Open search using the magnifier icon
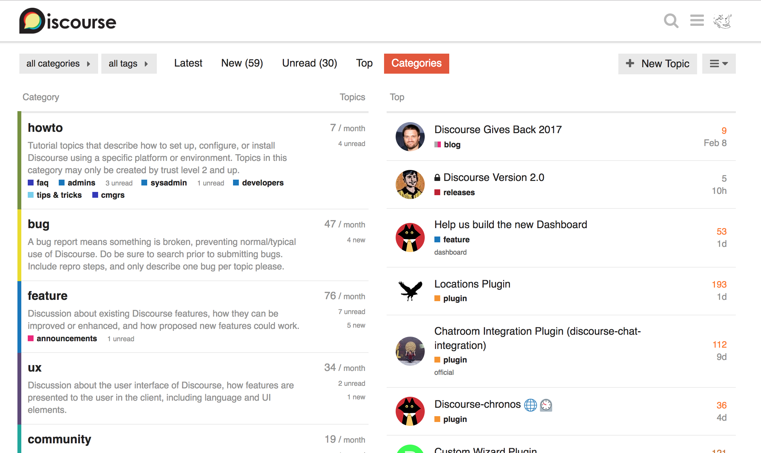The height and width of the screenshot is (453, 761). pyautogui.click(x=671, y=21)
